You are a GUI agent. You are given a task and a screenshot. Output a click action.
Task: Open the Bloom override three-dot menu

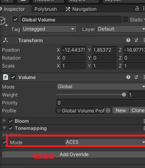(144, 121)
